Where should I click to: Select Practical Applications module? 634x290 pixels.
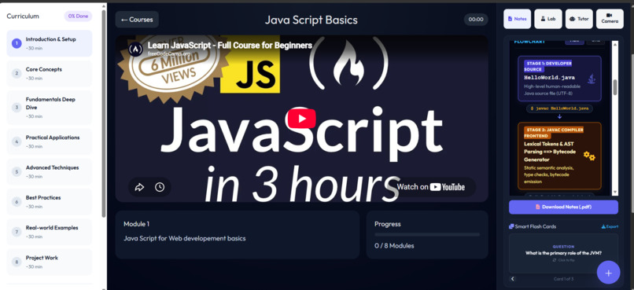tap(50, 141)
